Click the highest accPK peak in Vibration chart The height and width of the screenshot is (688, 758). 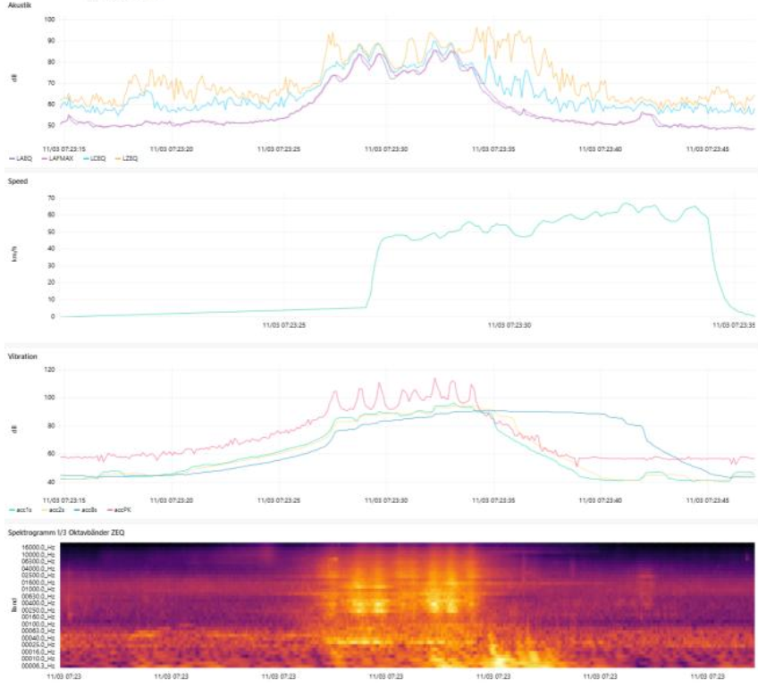click(434, 379)
